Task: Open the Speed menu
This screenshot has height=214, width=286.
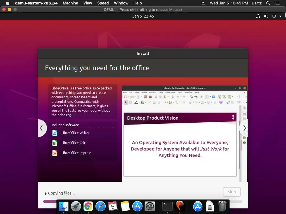Action: [x=103, y=3]
